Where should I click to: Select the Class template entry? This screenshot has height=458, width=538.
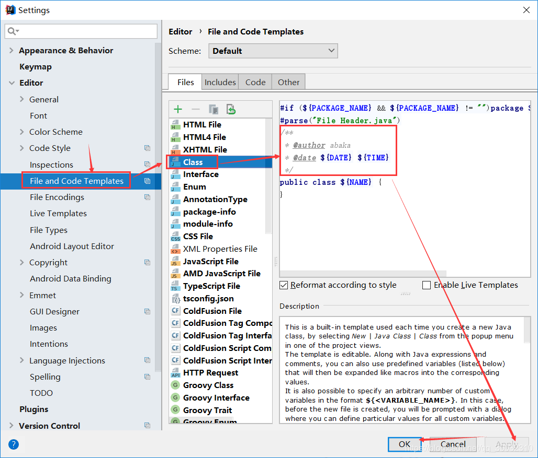click(x=221, y=162)
